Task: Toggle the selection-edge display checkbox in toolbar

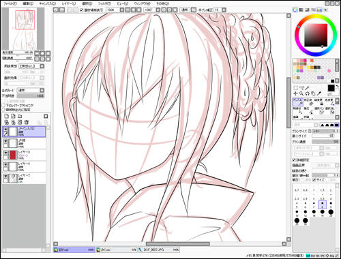Action: 82,10
